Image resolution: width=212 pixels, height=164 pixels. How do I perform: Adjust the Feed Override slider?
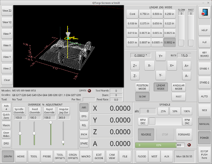coord(34,133)
